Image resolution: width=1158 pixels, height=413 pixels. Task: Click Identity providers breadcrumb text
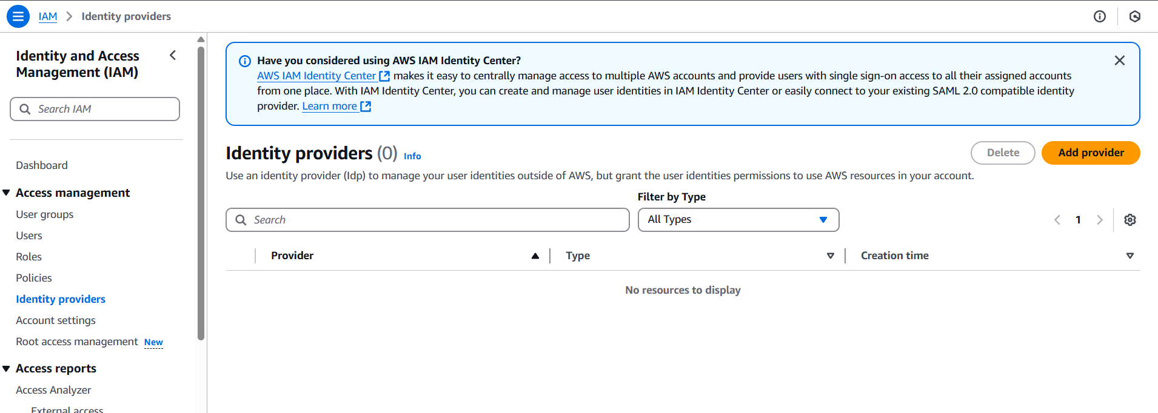(126, 16)
